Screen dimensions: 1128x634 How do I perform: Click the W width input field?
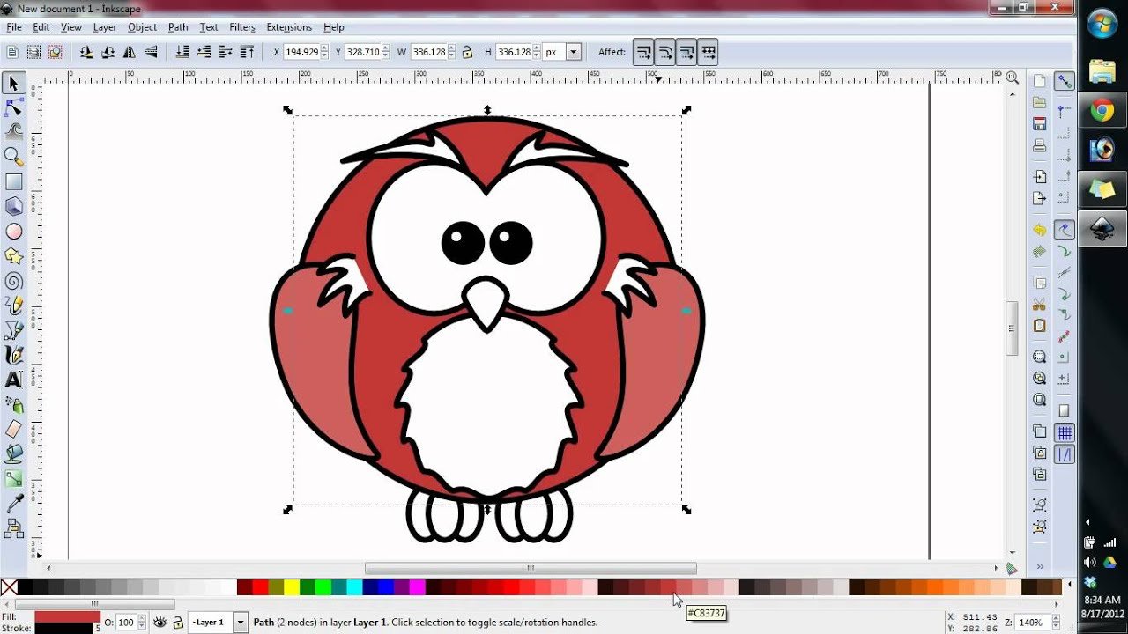coord(428,52)
